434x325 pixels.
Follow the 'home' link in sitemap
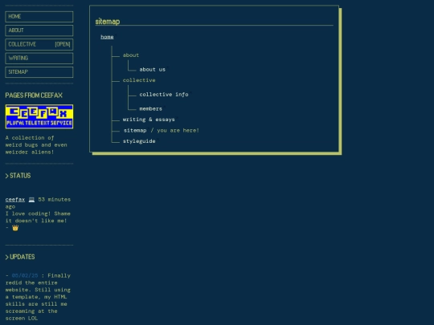tap(107, 37)
